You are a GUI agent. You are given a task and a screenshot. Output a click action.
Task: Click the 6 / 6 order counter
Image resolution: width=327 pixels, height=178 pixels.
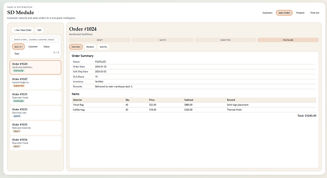tap(56, 53)
